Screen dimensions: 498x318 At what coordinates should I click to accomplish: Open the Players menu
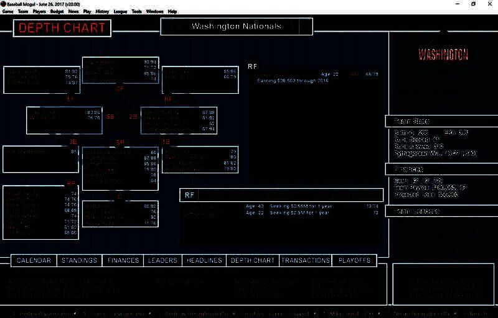pyautogui.click(x=39, y=11)
